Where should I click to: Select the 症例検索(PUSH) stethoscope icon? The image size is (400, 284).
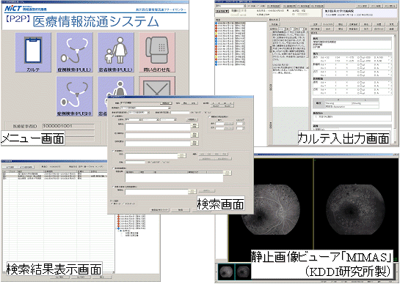pyautogui.click(x=74, y=97)
